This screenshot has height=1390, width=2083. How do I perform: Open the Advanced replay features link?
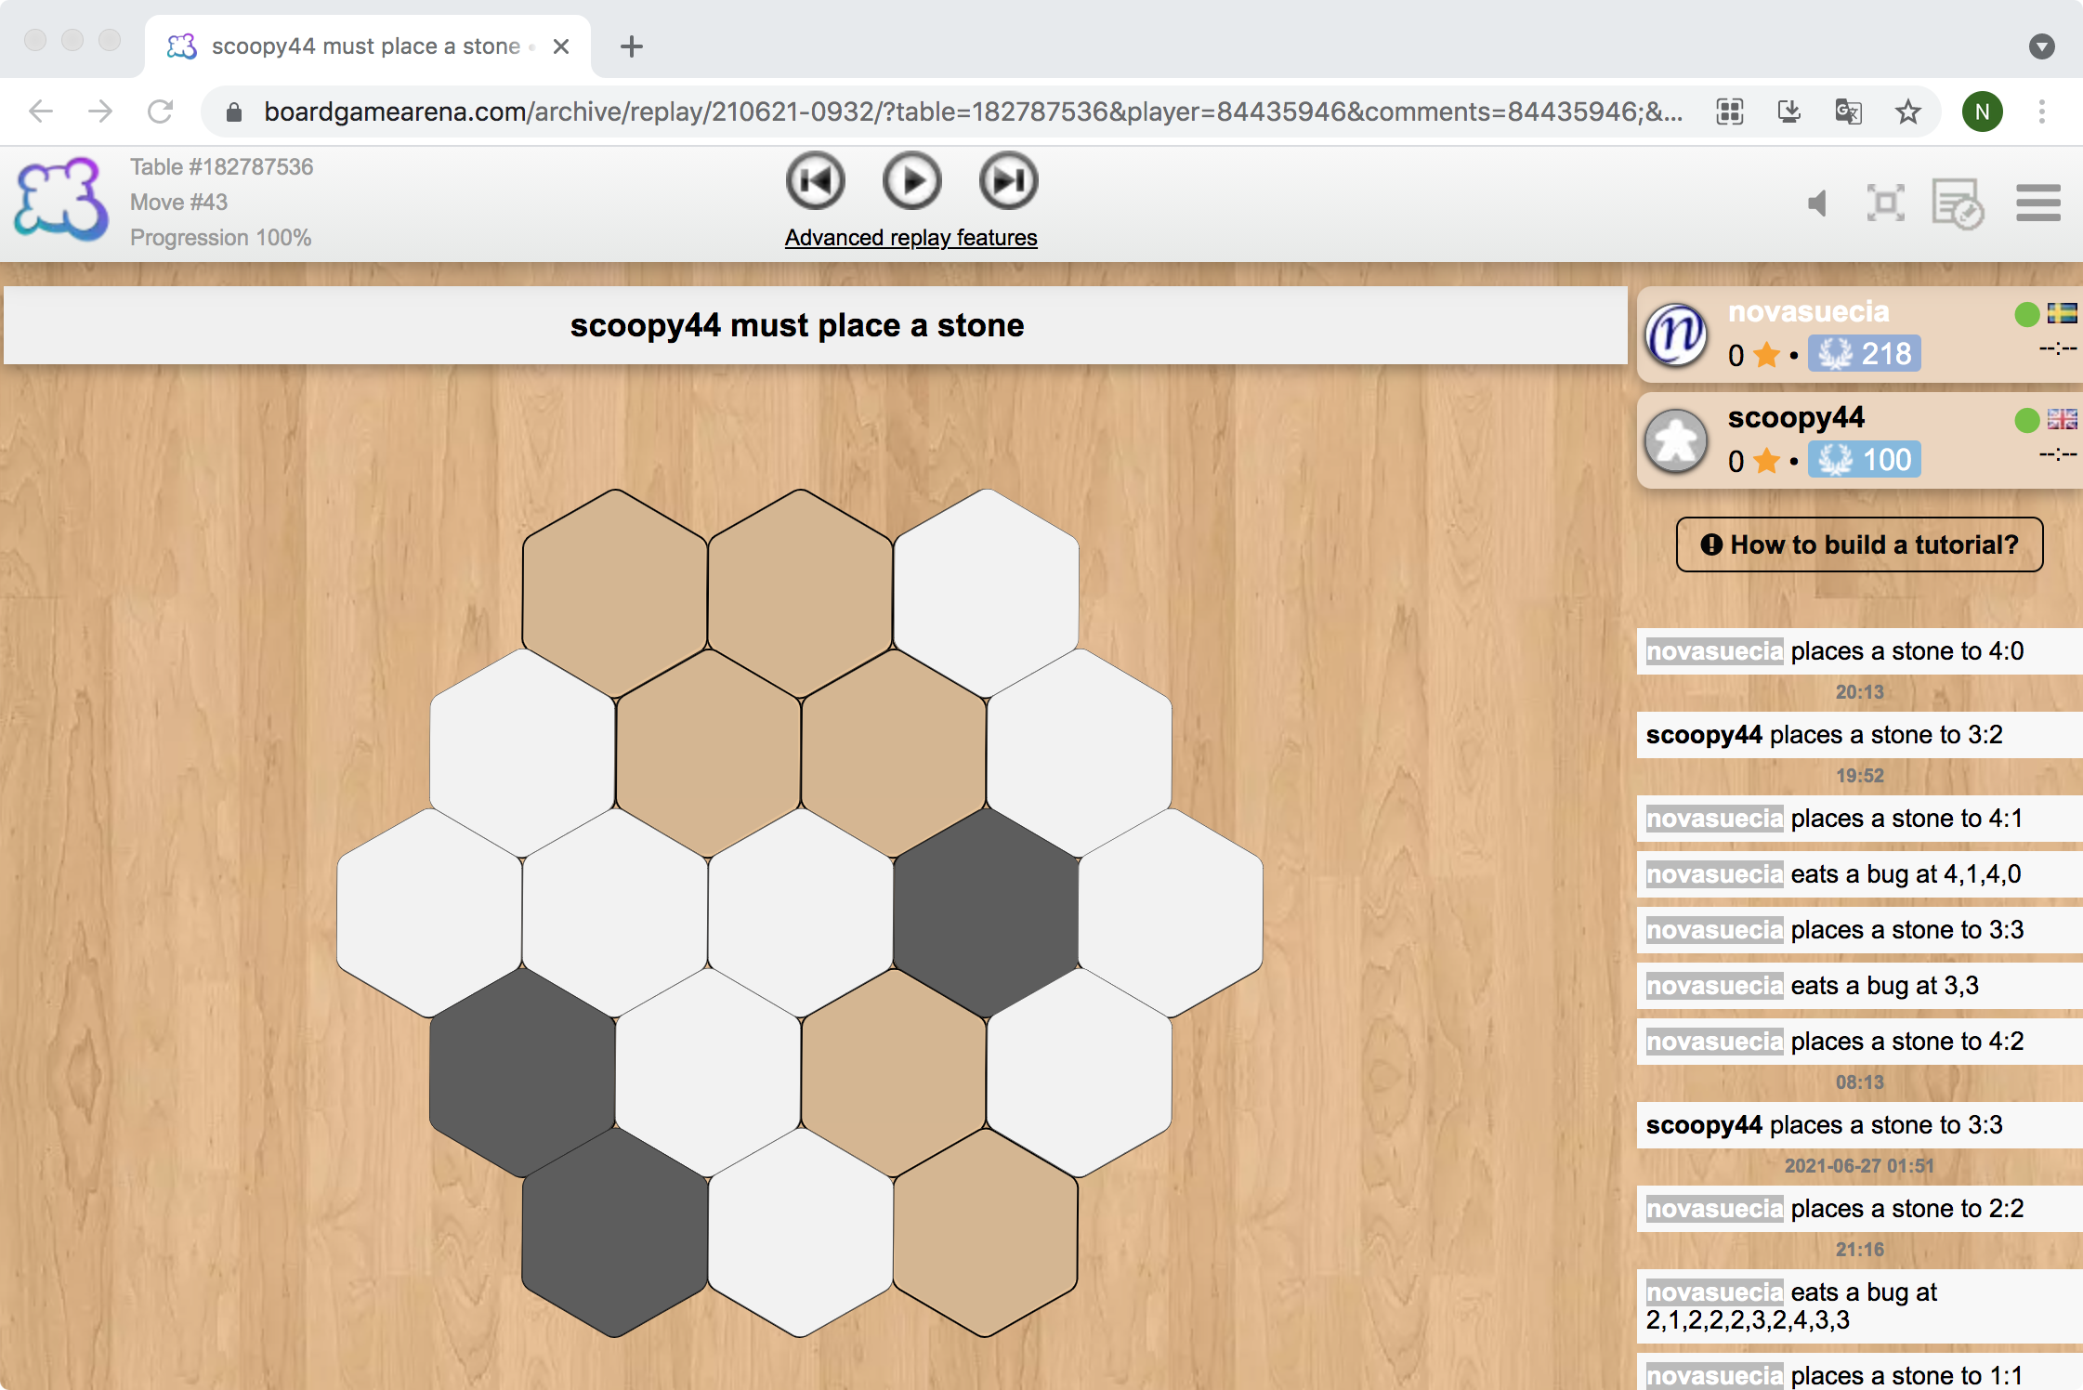pos(910,238)
